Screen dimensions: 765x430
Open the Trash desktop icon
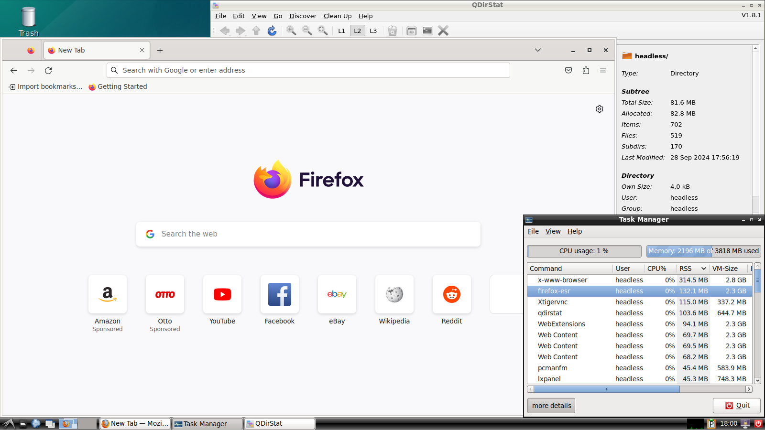[29, 21]
